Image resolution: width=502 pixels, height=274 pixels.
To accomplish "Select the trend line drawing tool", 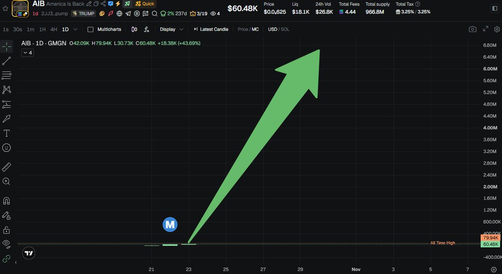I will pyautogui.click(x=6, y=61).
